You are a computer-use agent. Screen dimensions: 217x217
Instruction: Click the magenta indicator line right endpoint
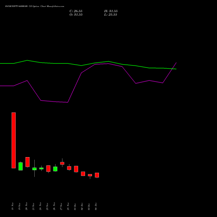pyautogui.click(x=176, y=63)
